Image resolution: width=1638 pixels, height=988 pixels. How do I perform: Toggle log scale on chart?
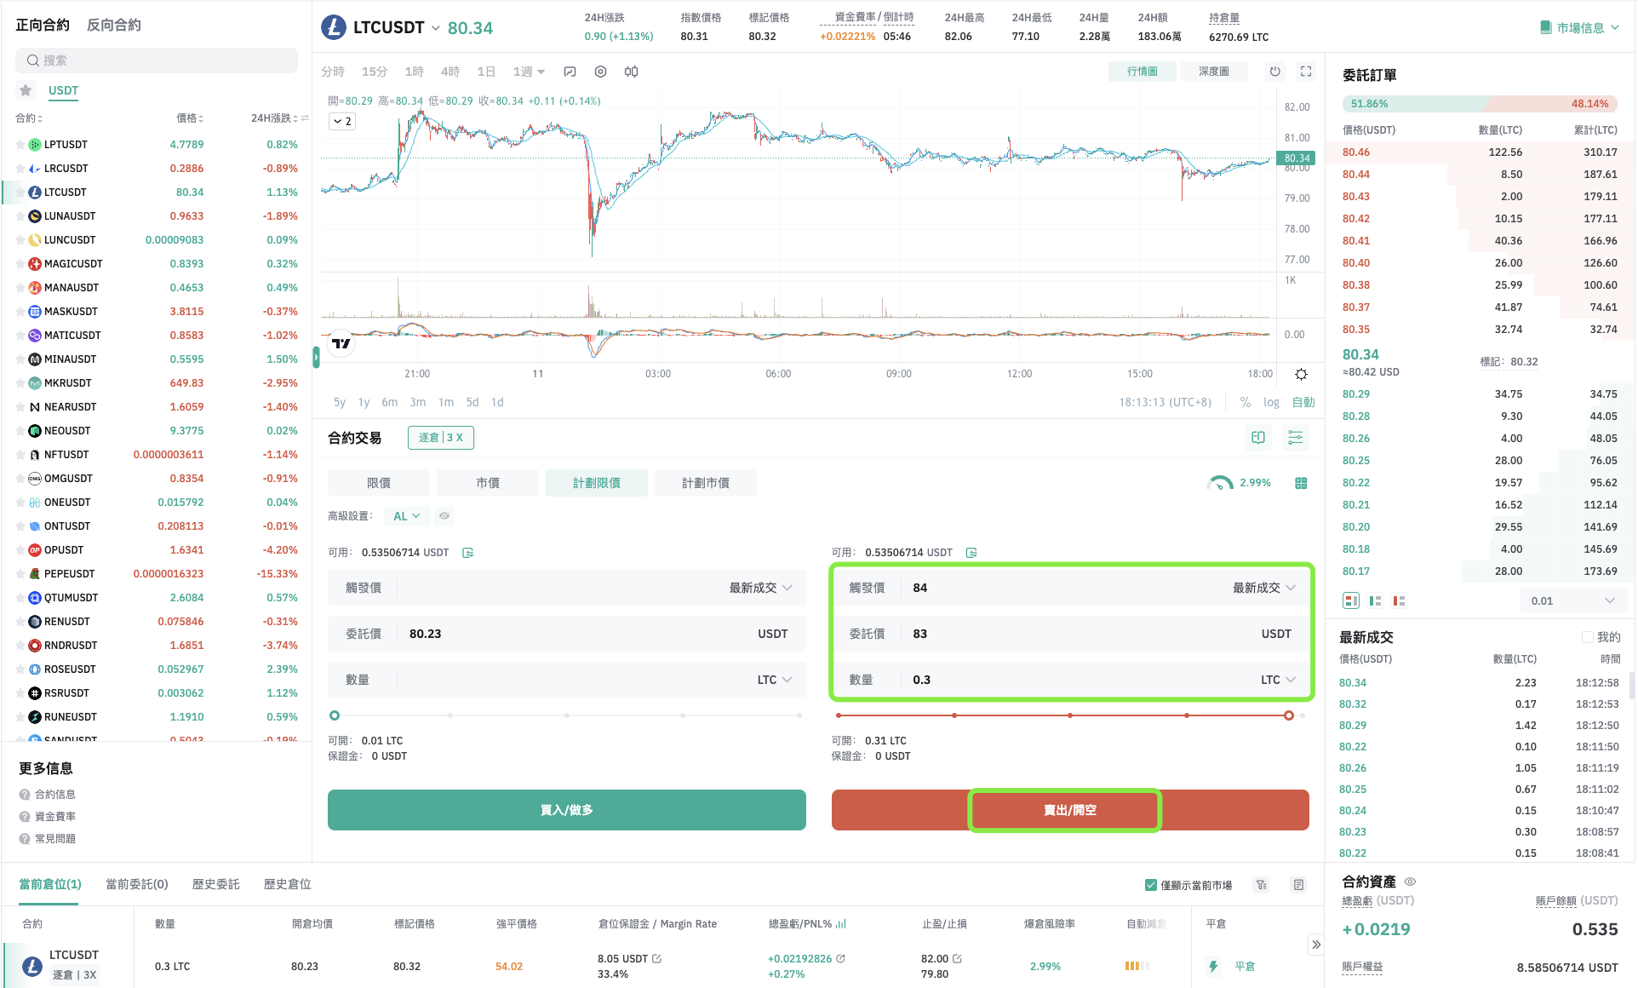pos(1271,402)
